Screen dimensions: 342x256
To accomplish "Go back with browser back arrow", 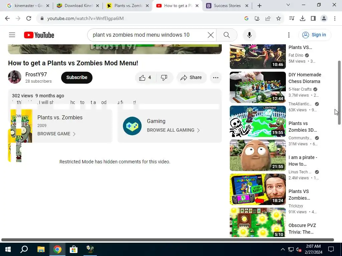I will point(7,18).
